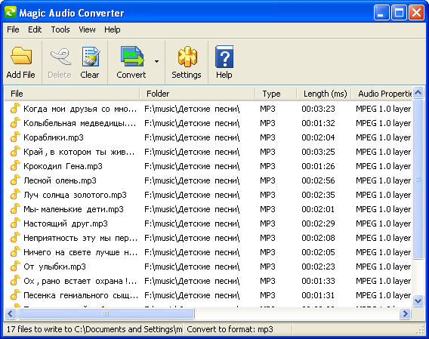Click the 'Convert to format: mp3' status text
Viewport: 429px width, 339px height.
pos(230,329)
